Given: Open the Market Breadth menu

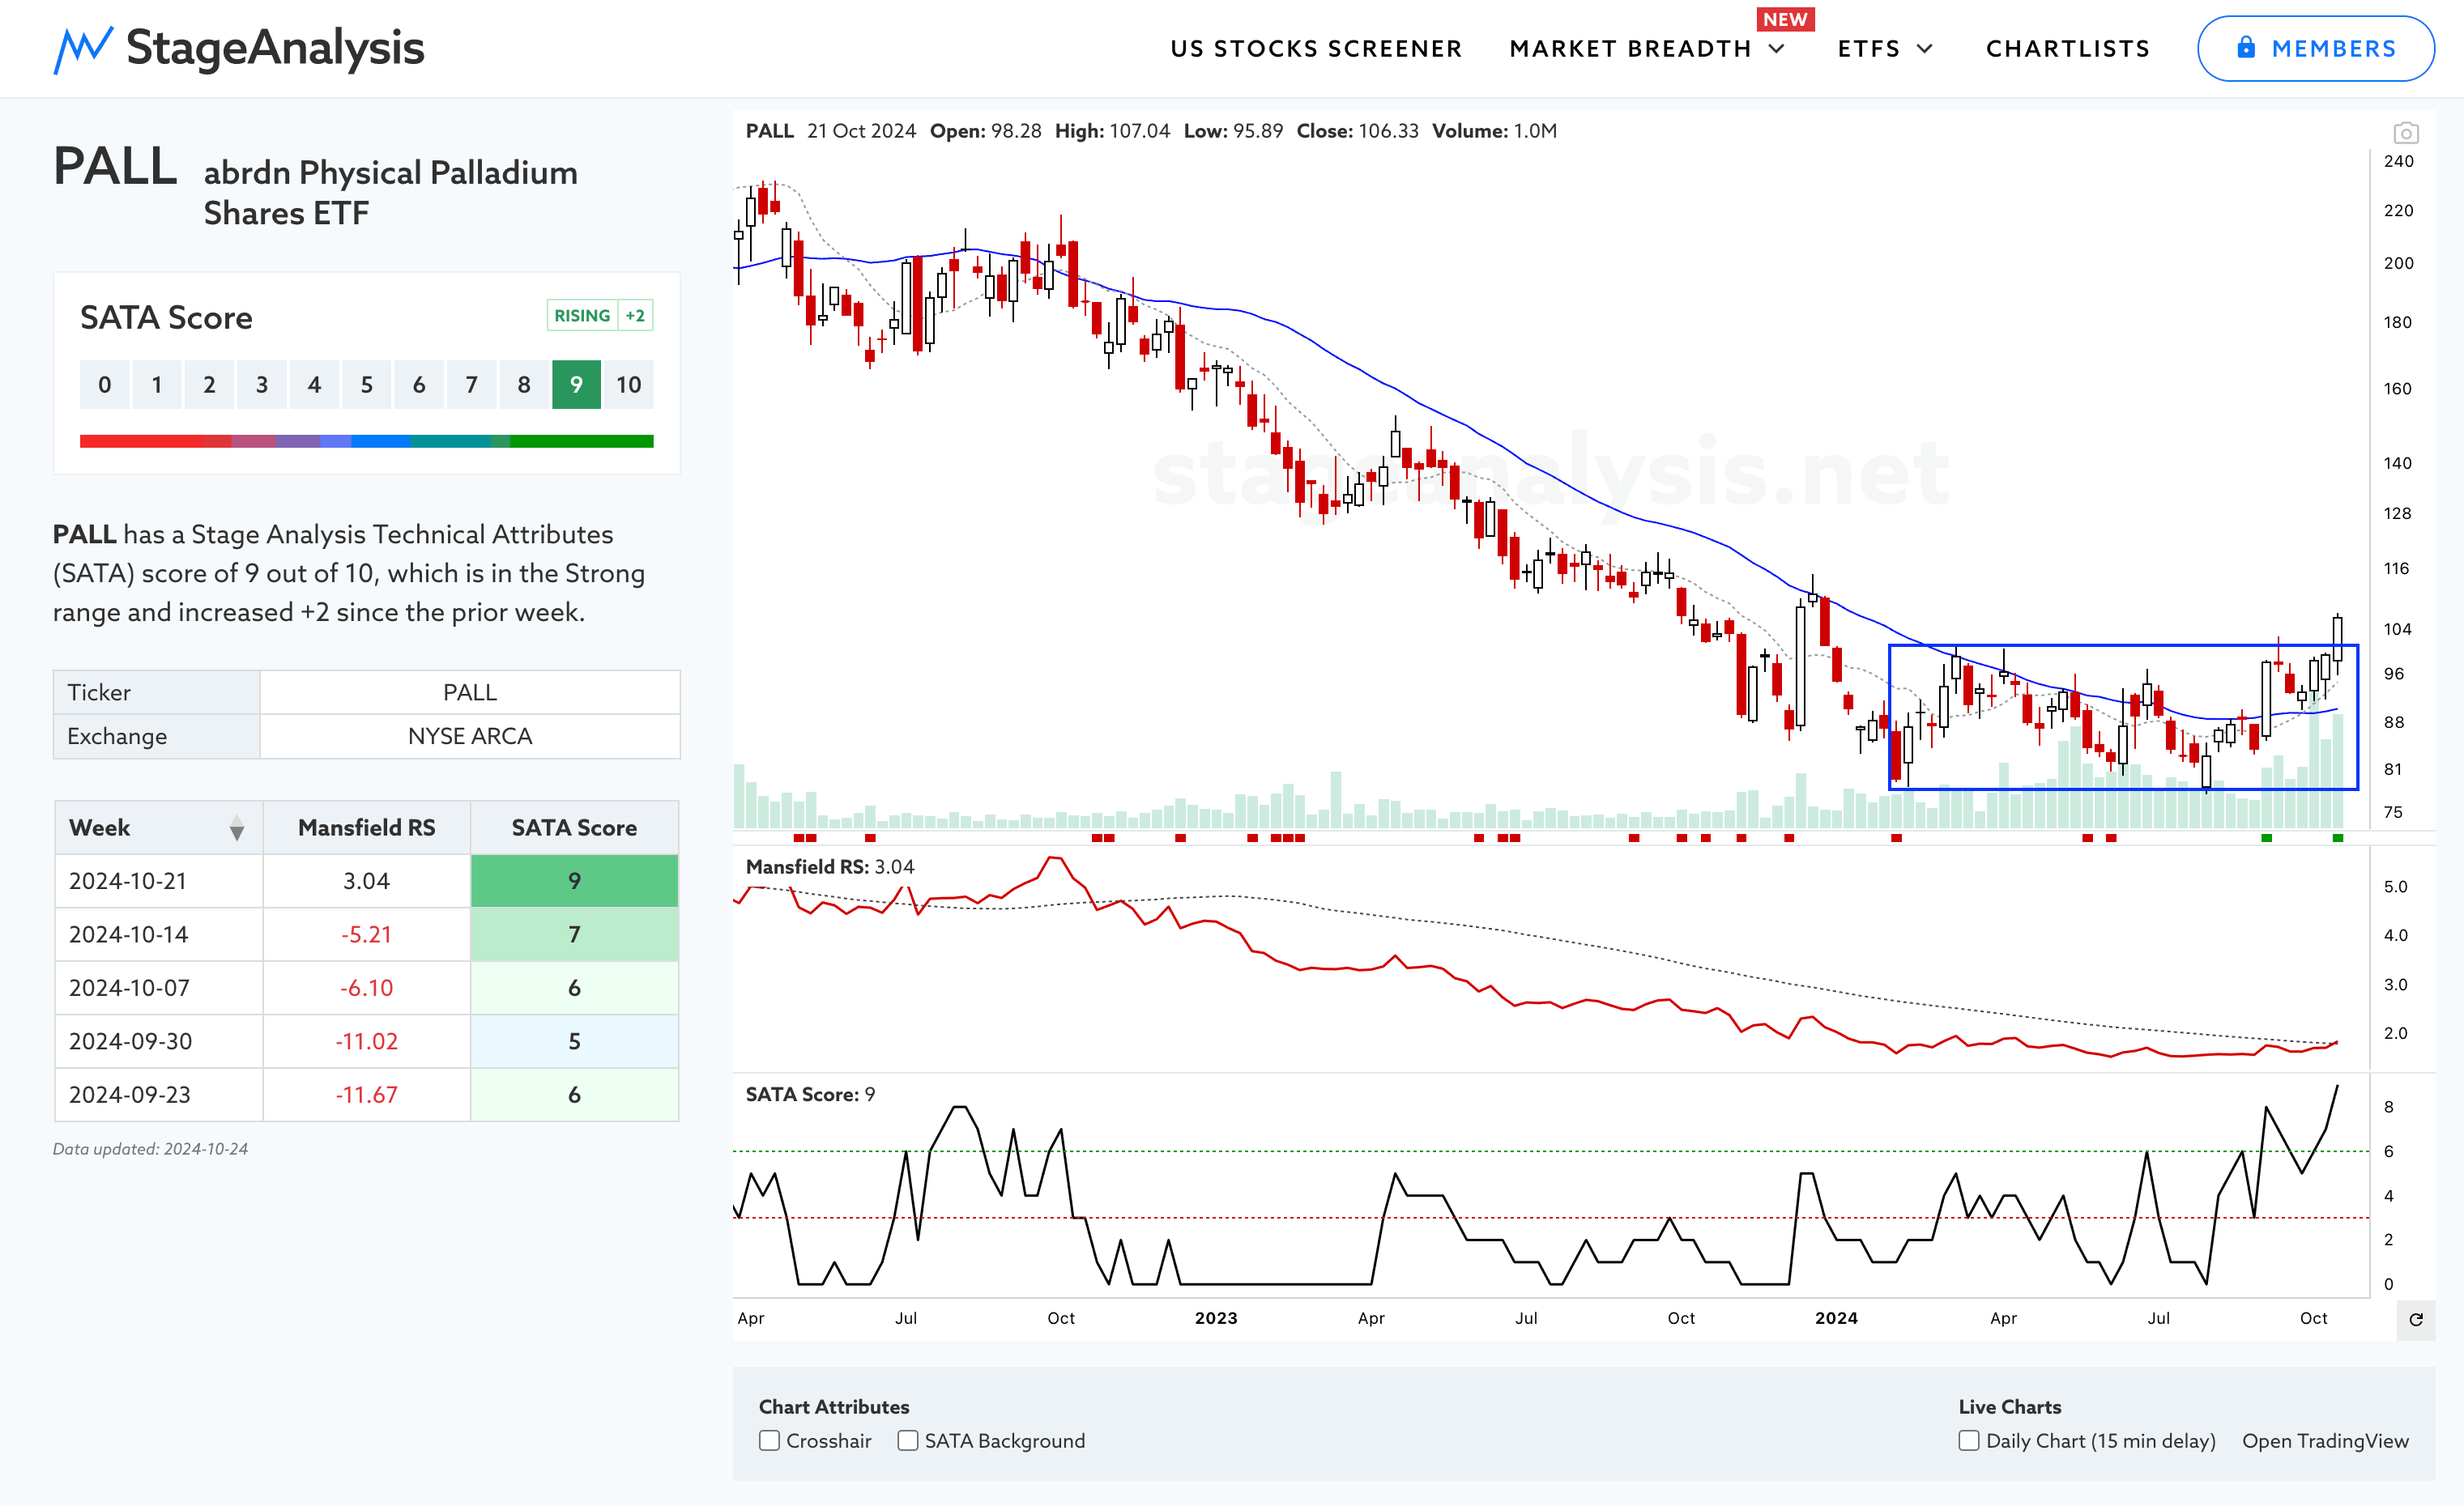Looking at the screenshot, I should coord(1630,49).
